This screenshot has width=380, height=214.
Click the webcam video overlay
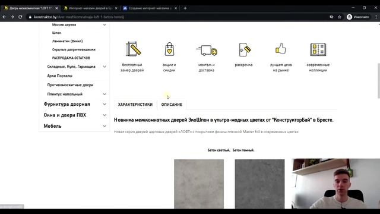tap(335, 184)
